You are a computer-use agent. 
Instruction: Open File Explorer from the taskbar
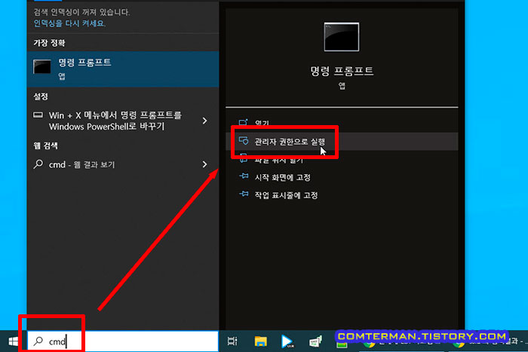click(261, 341)
